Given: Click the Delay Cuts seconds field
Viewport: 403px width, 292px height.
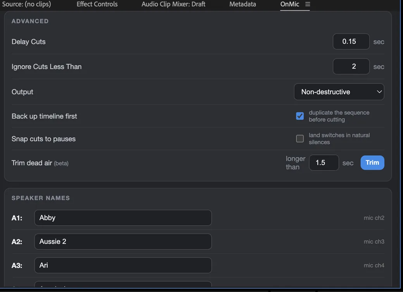Looking at the screenshot, I should click(351, 41).
